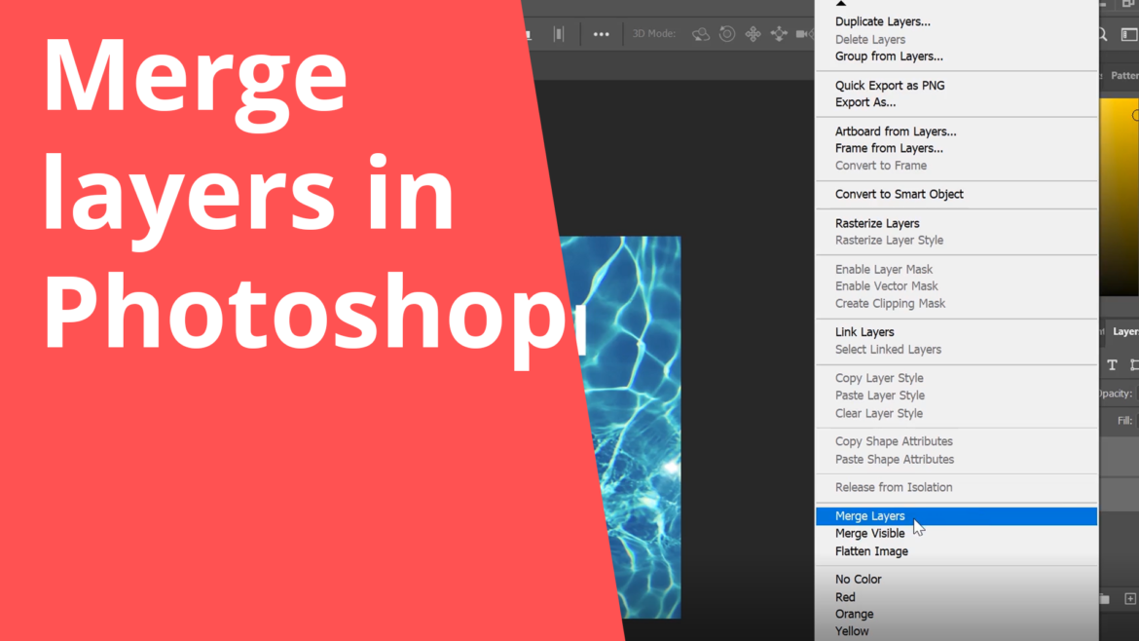Select the Type tool icon
Screen dimensions: 1139x641
[x=1111, y=365]
